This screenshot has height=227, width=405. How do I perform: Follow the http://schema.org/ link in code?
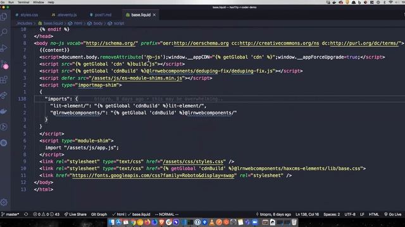pos(111,44)
